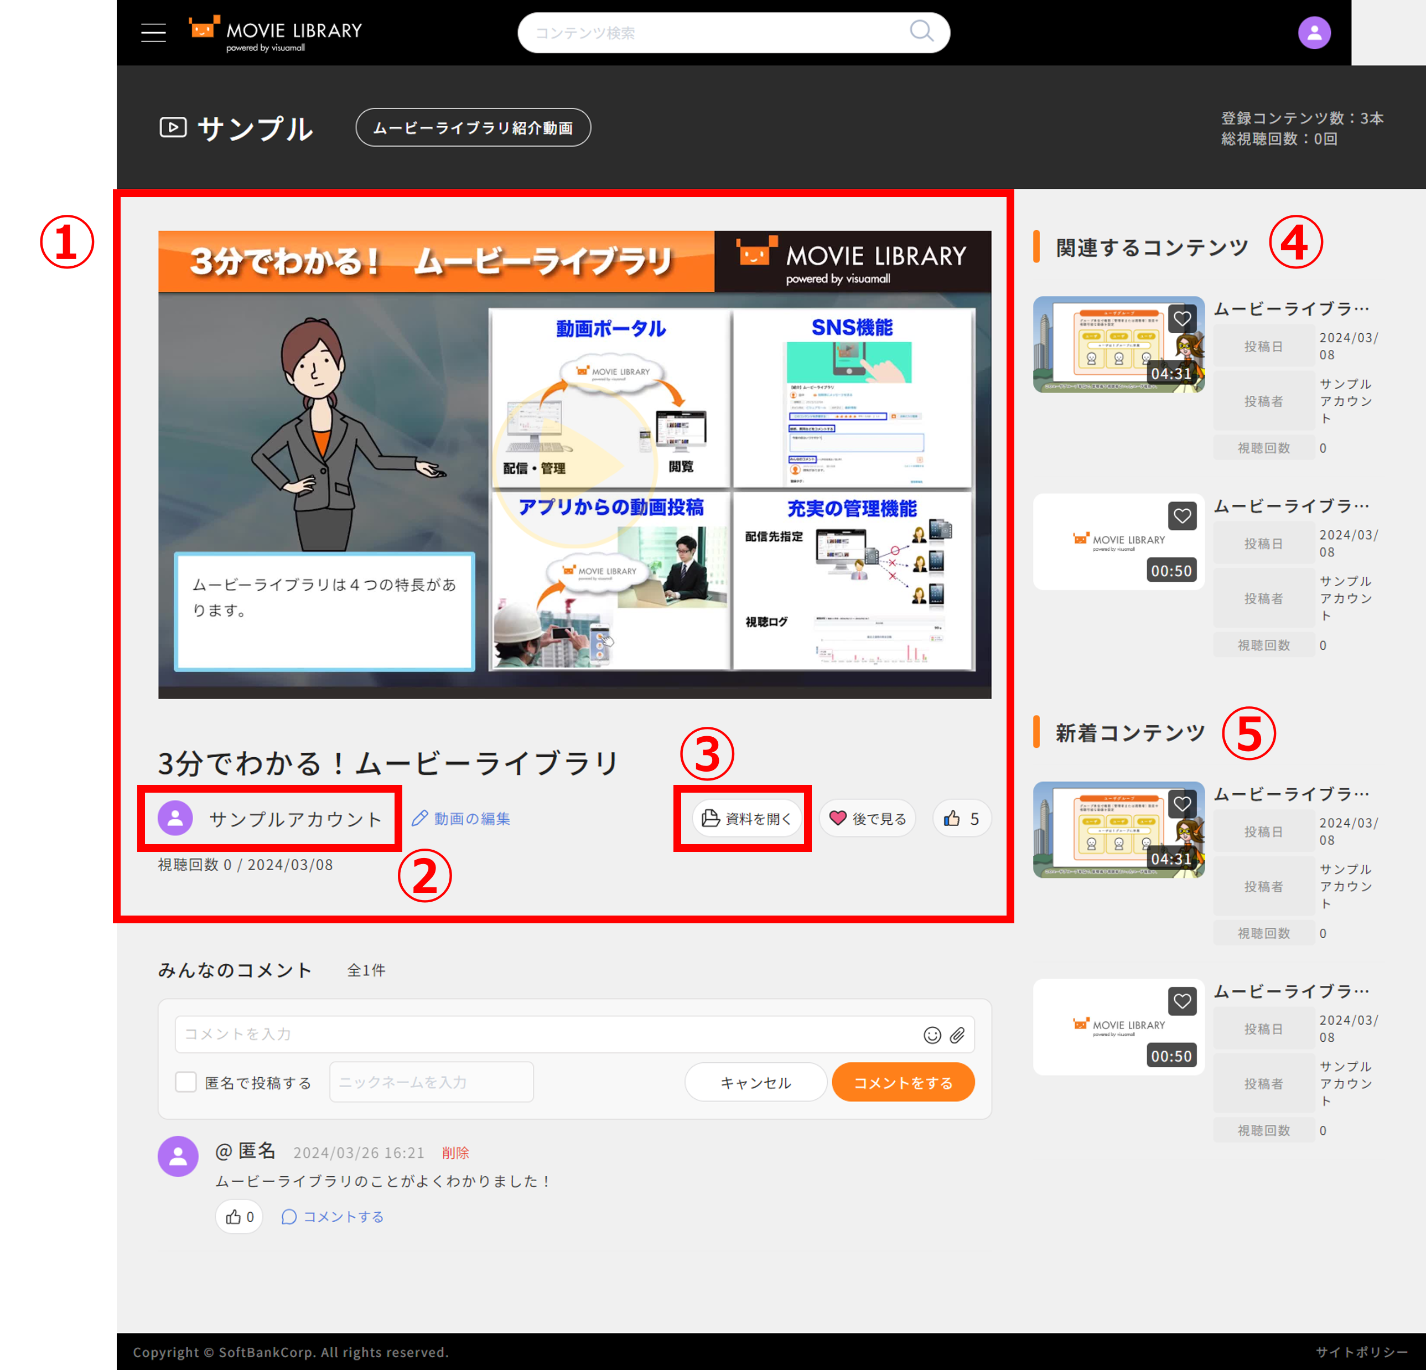
Task: Play the main video with the play overlay
Action: click(574, 464)
